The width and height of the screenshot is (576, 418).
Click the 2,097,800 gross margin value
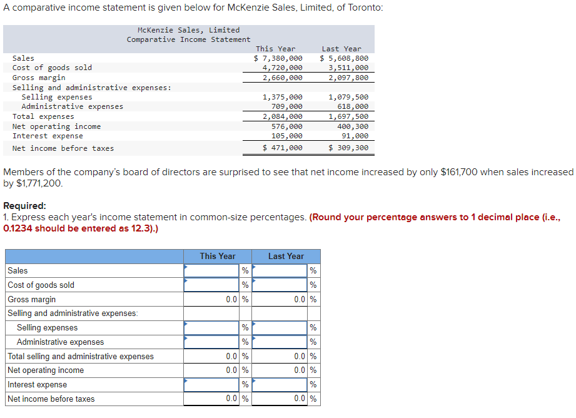(348, 78)
